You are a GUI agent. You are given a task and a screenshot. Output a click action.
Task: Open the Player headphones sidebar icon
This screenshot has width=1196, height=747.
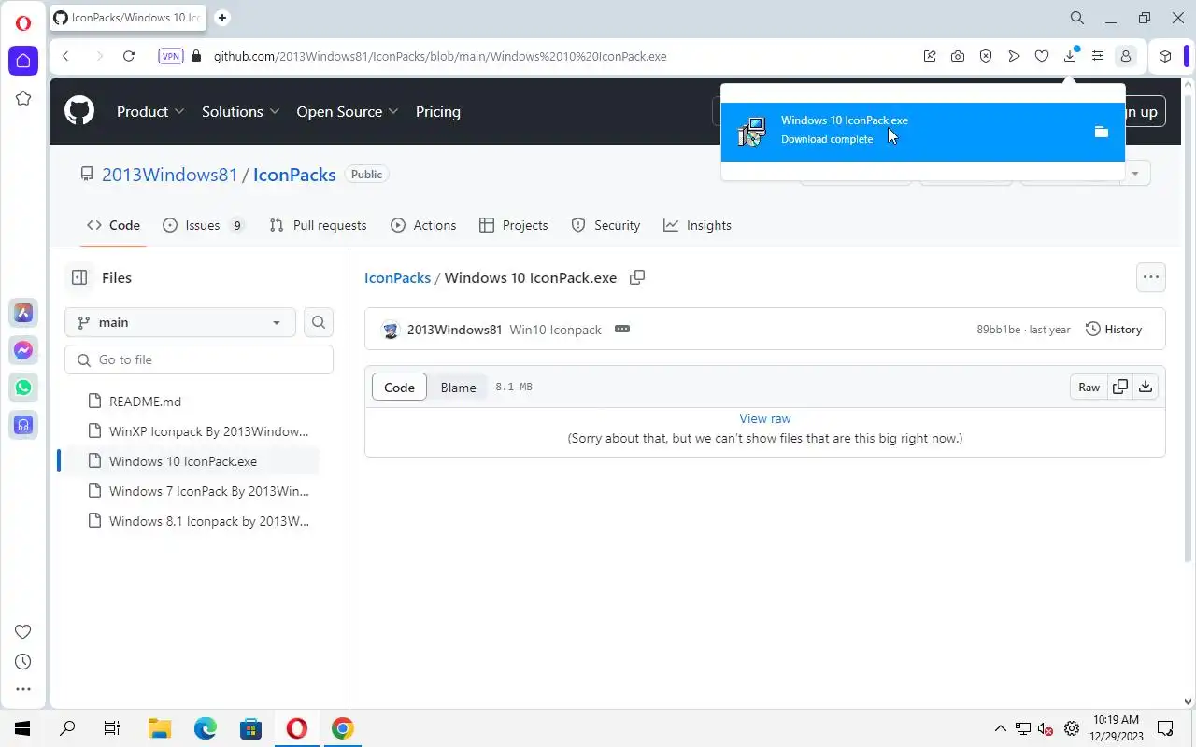(x=23, y=425)
